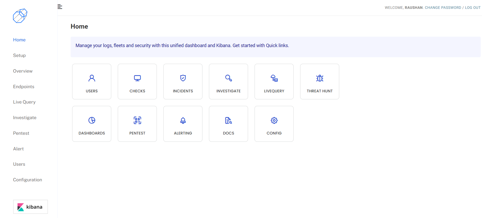This screenshot has width=482, height=218.
Task: Click the Incidents shield icon
Action: [183, 78]
